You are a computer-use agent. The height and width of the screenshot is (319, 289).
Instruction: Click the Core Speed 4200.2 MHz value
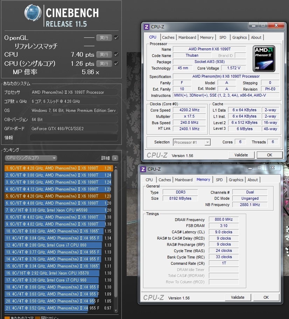pos(189,110)
